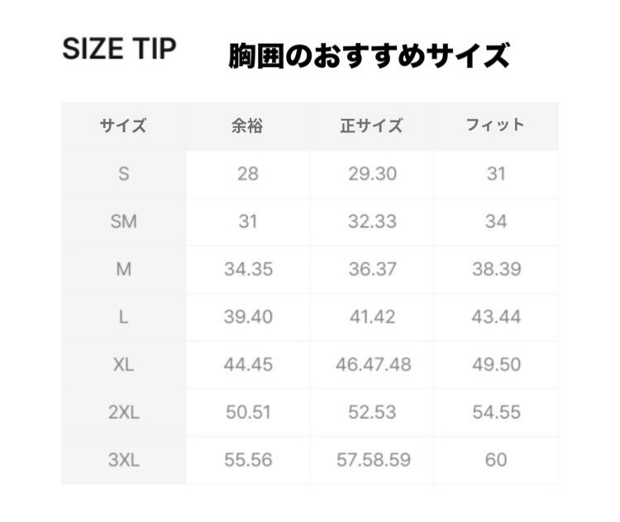Click the フィット column header
620x522 pixels.
495,126
